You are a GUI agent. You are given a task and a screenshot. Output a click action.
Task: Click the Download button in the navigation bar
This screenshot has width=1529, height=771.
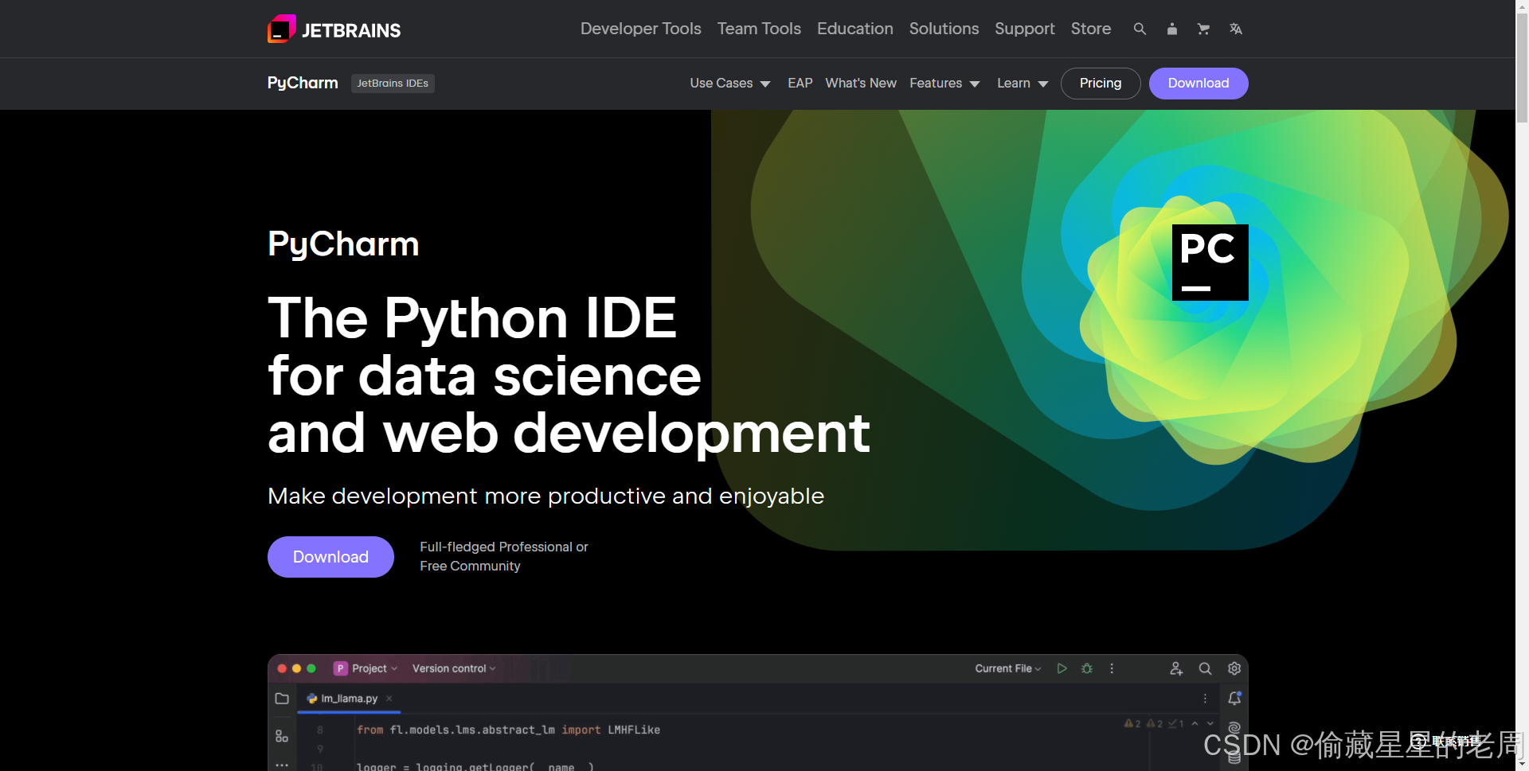pyautogui.click(x=1199, y=84)
